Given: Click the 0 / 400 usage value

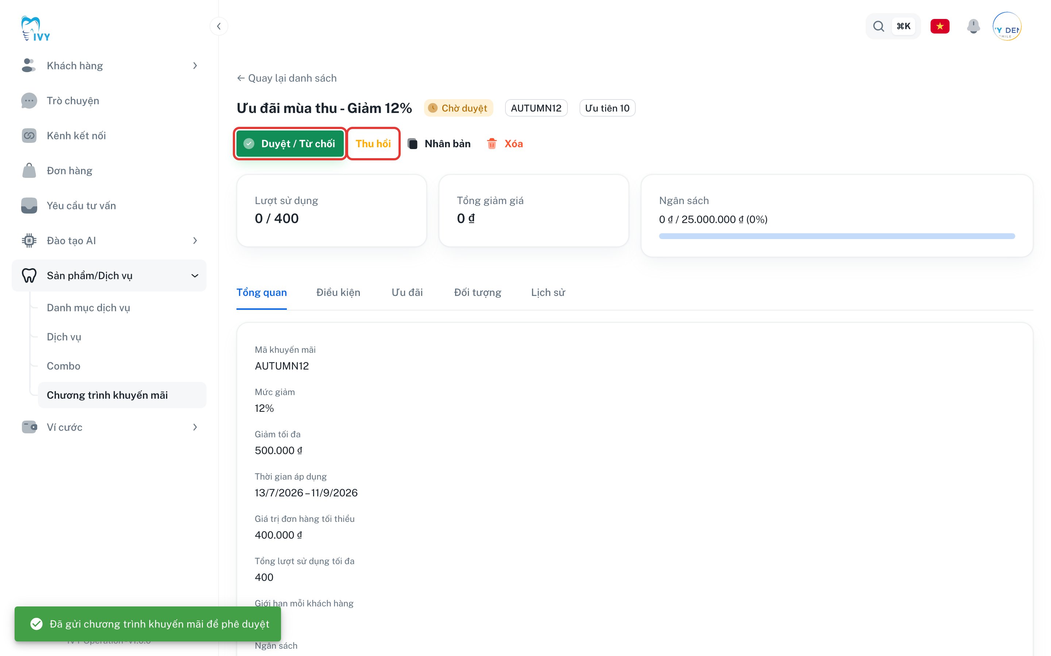Looking at the screenshot, I should pos(277,218).
